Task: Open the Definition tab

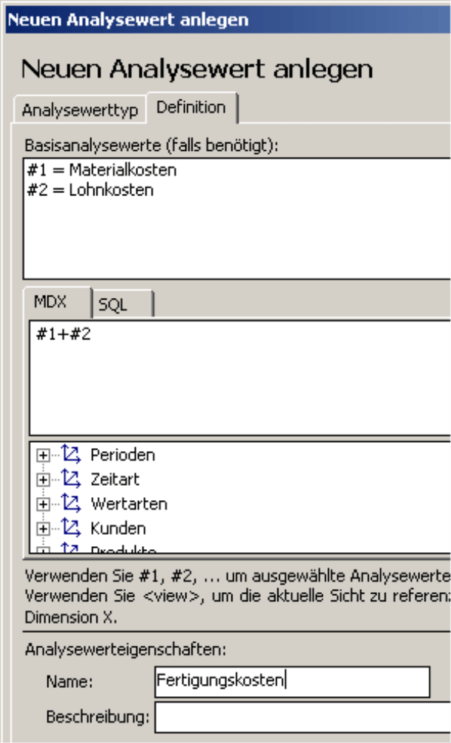Action: click(x=192, y=108)
